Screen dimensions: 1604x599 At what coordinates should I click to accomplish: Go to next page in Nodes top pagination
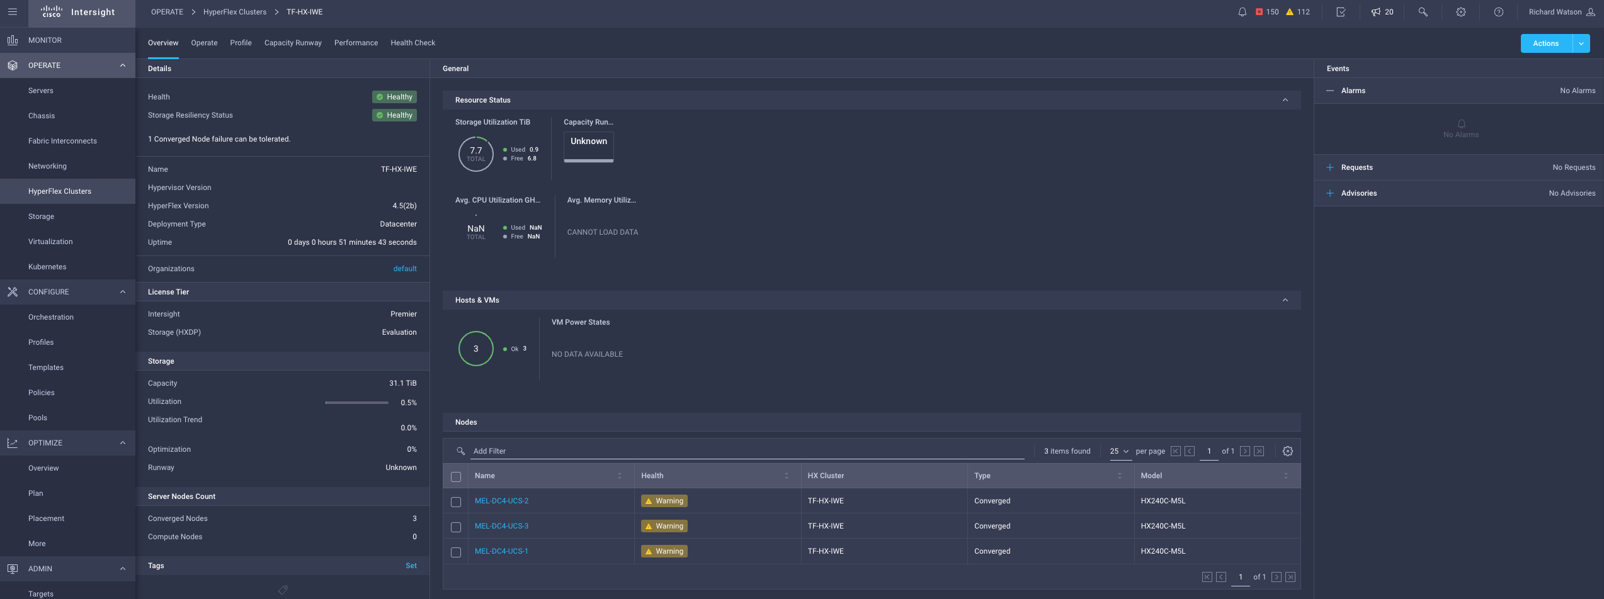pyautogui.click(x=1245, y=451)
